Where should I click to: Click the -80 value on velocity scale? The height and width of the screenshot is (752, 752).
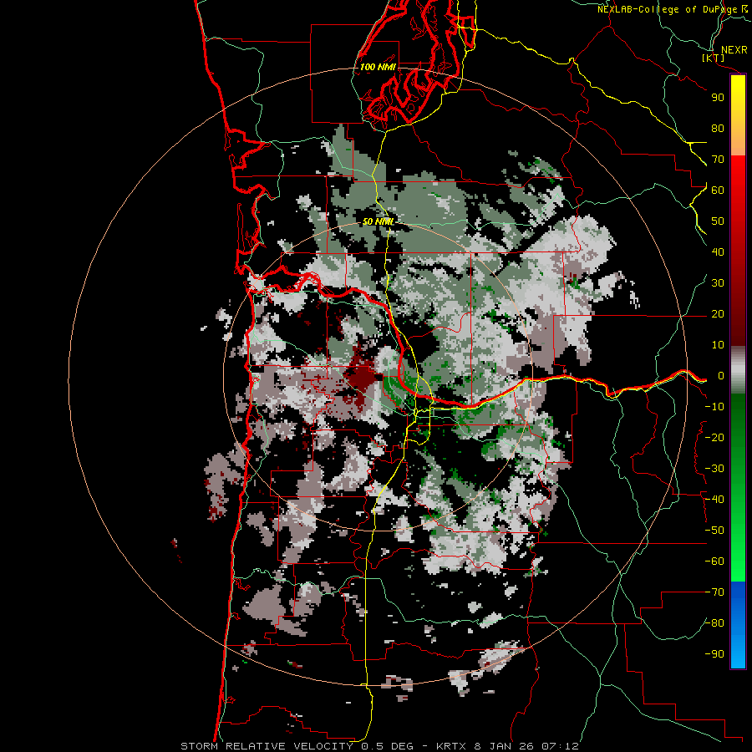[714, 623]
